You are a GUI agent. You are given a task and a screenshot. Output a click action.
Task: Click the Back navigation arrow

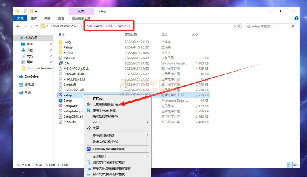[18, 26]
